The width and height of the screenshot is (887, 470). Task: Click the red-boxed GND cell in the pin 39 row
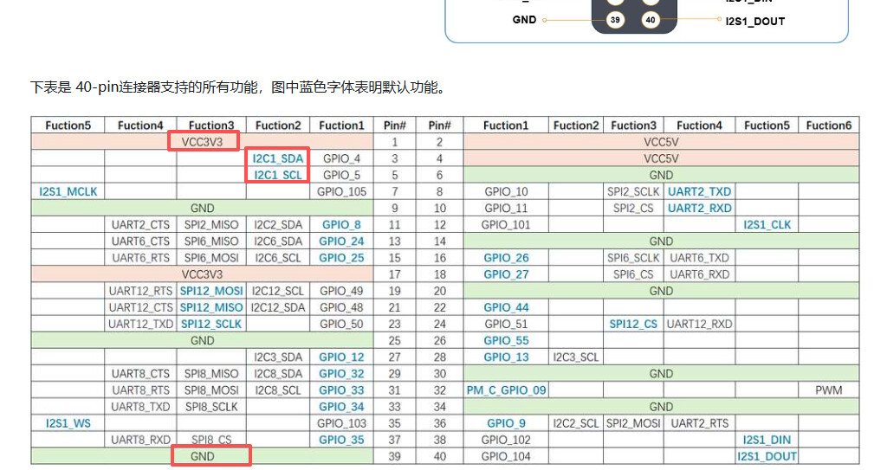pos(210,455)
